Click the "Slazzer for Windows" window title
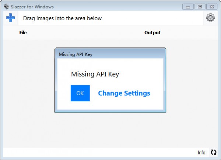The height and width of the screenshot is (160, 221). pyautogui.click(x=32, y=7)
